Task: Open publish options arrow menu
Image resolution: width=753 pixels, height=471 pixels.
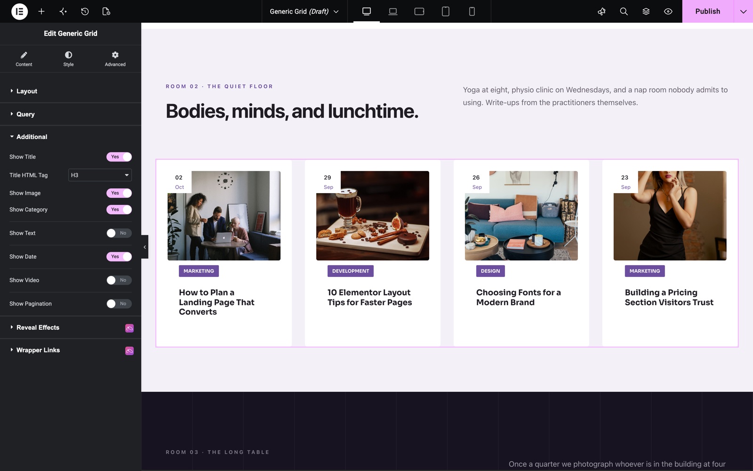Action: point(743,11)
